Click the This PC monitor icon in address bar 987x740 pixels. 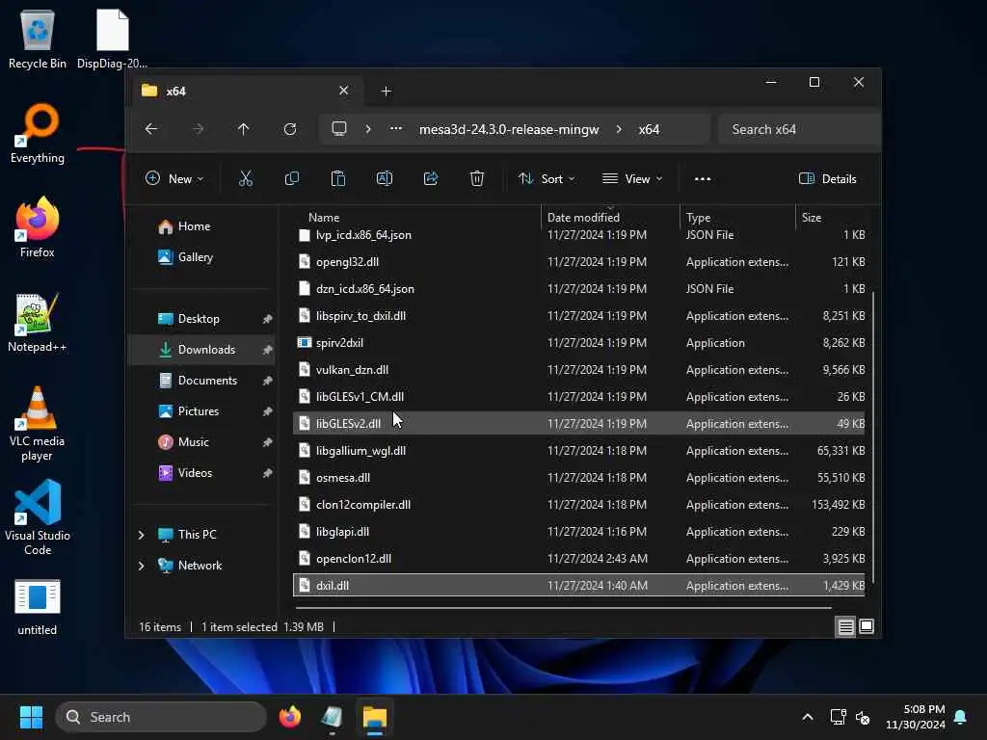tap(339, 129)
